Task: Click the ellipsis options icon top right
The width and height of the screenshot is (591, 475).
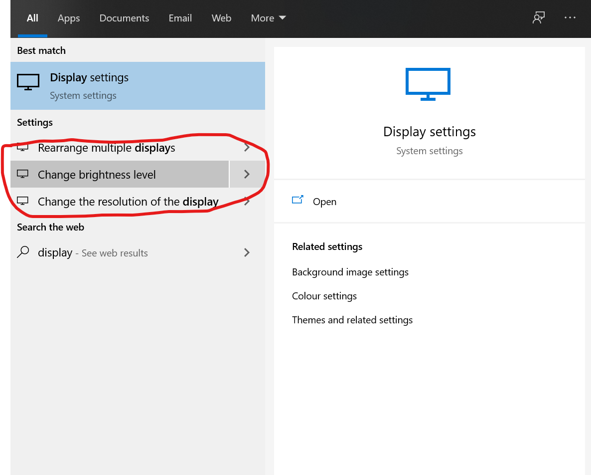Action: (570, 17)
